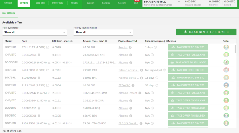
Task: Open seller avatar for SEPA BTC/EUR offer
Action: tap(226, 85)
